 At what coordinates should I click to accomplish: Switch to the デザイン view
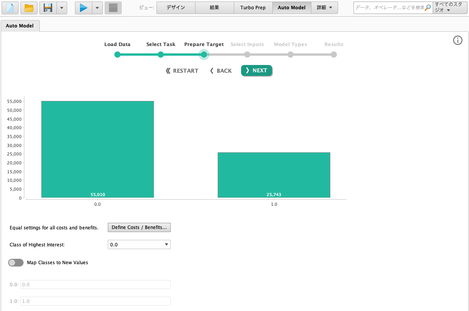(176, 8)
